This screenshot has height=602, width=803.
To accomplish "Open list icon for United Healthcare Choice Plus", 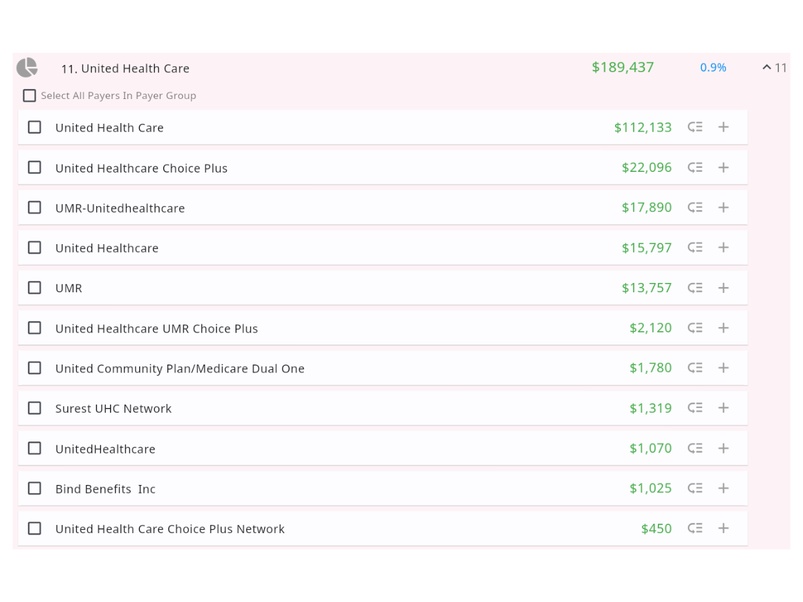I will pos(695,167).
